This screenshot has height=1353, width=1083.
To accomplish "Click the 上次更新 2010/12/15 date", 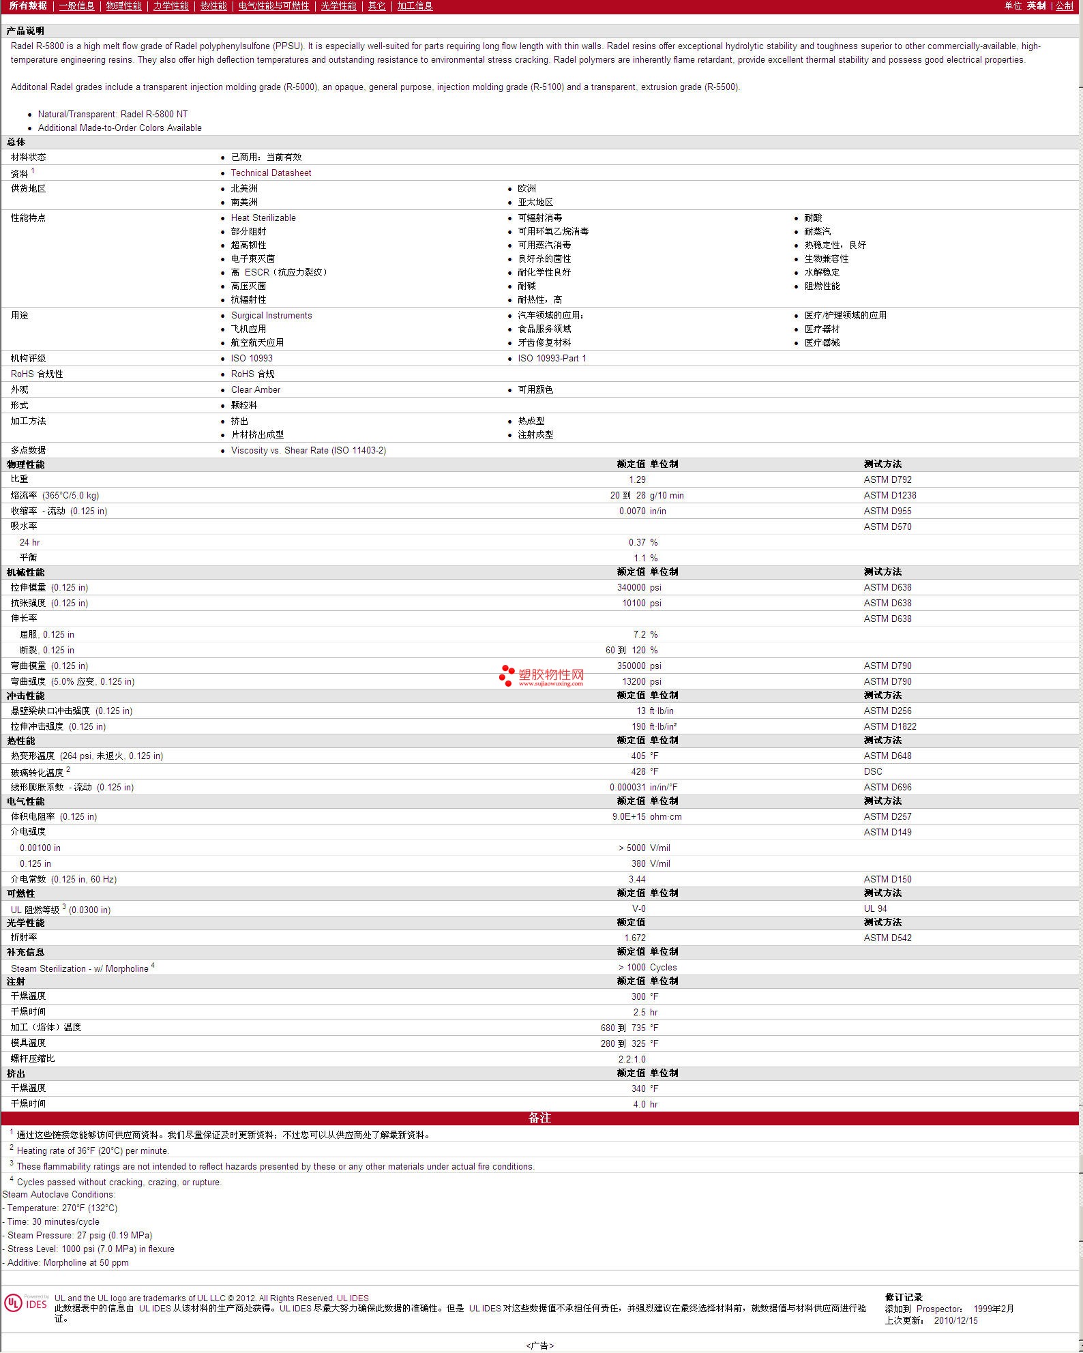I will tap(932, 1321).
